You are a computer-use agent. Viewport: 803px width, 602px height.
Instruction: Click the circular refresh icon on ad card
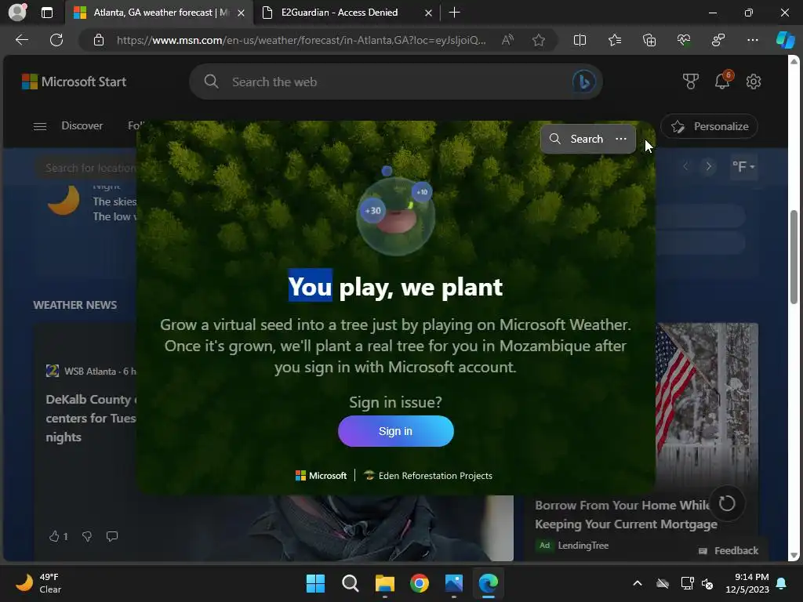(727, 503)
